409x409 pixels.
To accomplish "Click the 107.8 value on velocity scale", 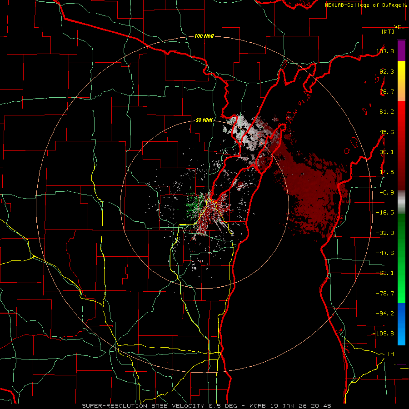I will point(385,51).
